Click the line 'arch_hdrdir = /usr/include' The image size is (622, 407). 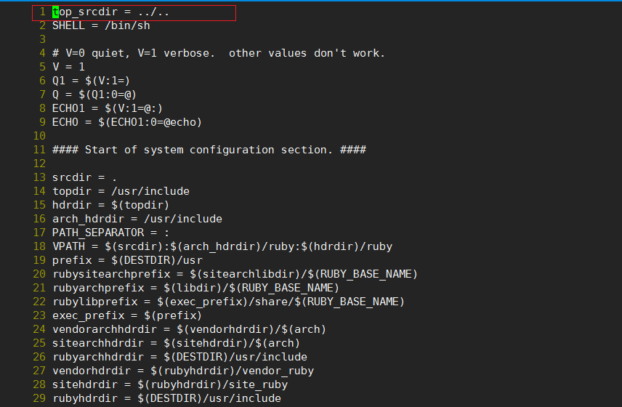[137, 219]
